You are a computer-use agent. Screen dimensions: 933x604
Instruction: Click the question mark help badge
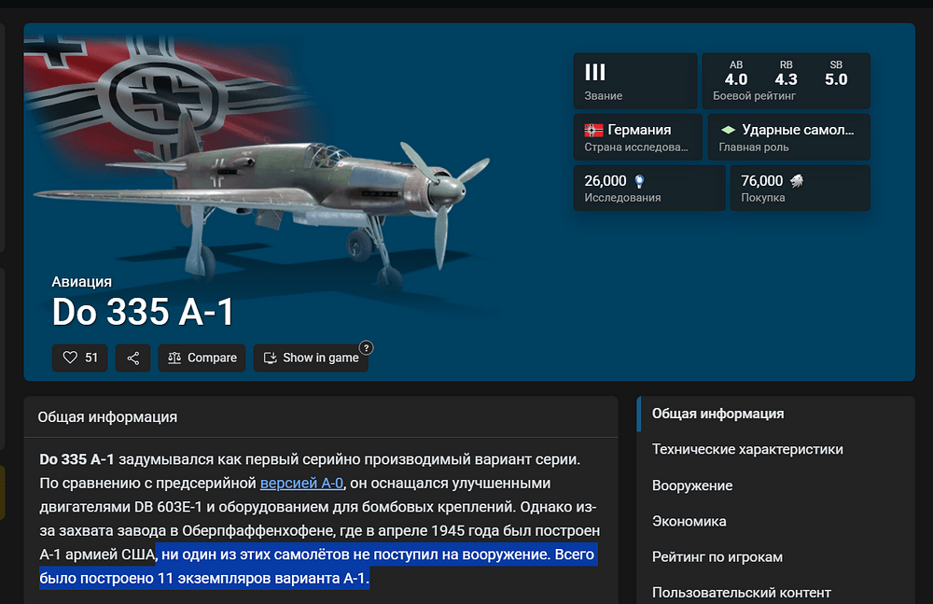(x=367, y=347)
